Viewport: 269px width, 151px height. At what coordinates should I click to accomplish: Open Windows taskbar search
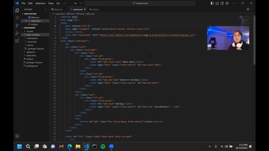pyautogui.click(x=28, y=146)
